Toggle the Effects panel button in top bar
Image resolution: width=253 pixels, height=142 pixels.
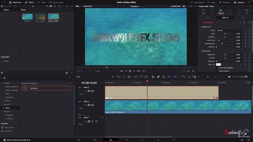pyautogui.click(x=29, y=2)
